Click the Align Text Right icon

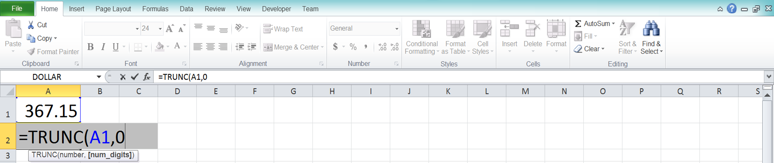tap(223, 47)
